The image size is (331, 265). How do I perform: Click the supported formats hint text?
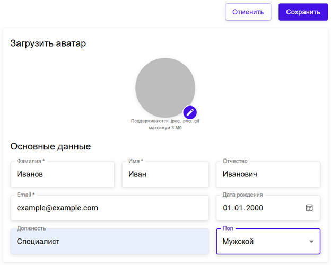(x=165, y=121)
